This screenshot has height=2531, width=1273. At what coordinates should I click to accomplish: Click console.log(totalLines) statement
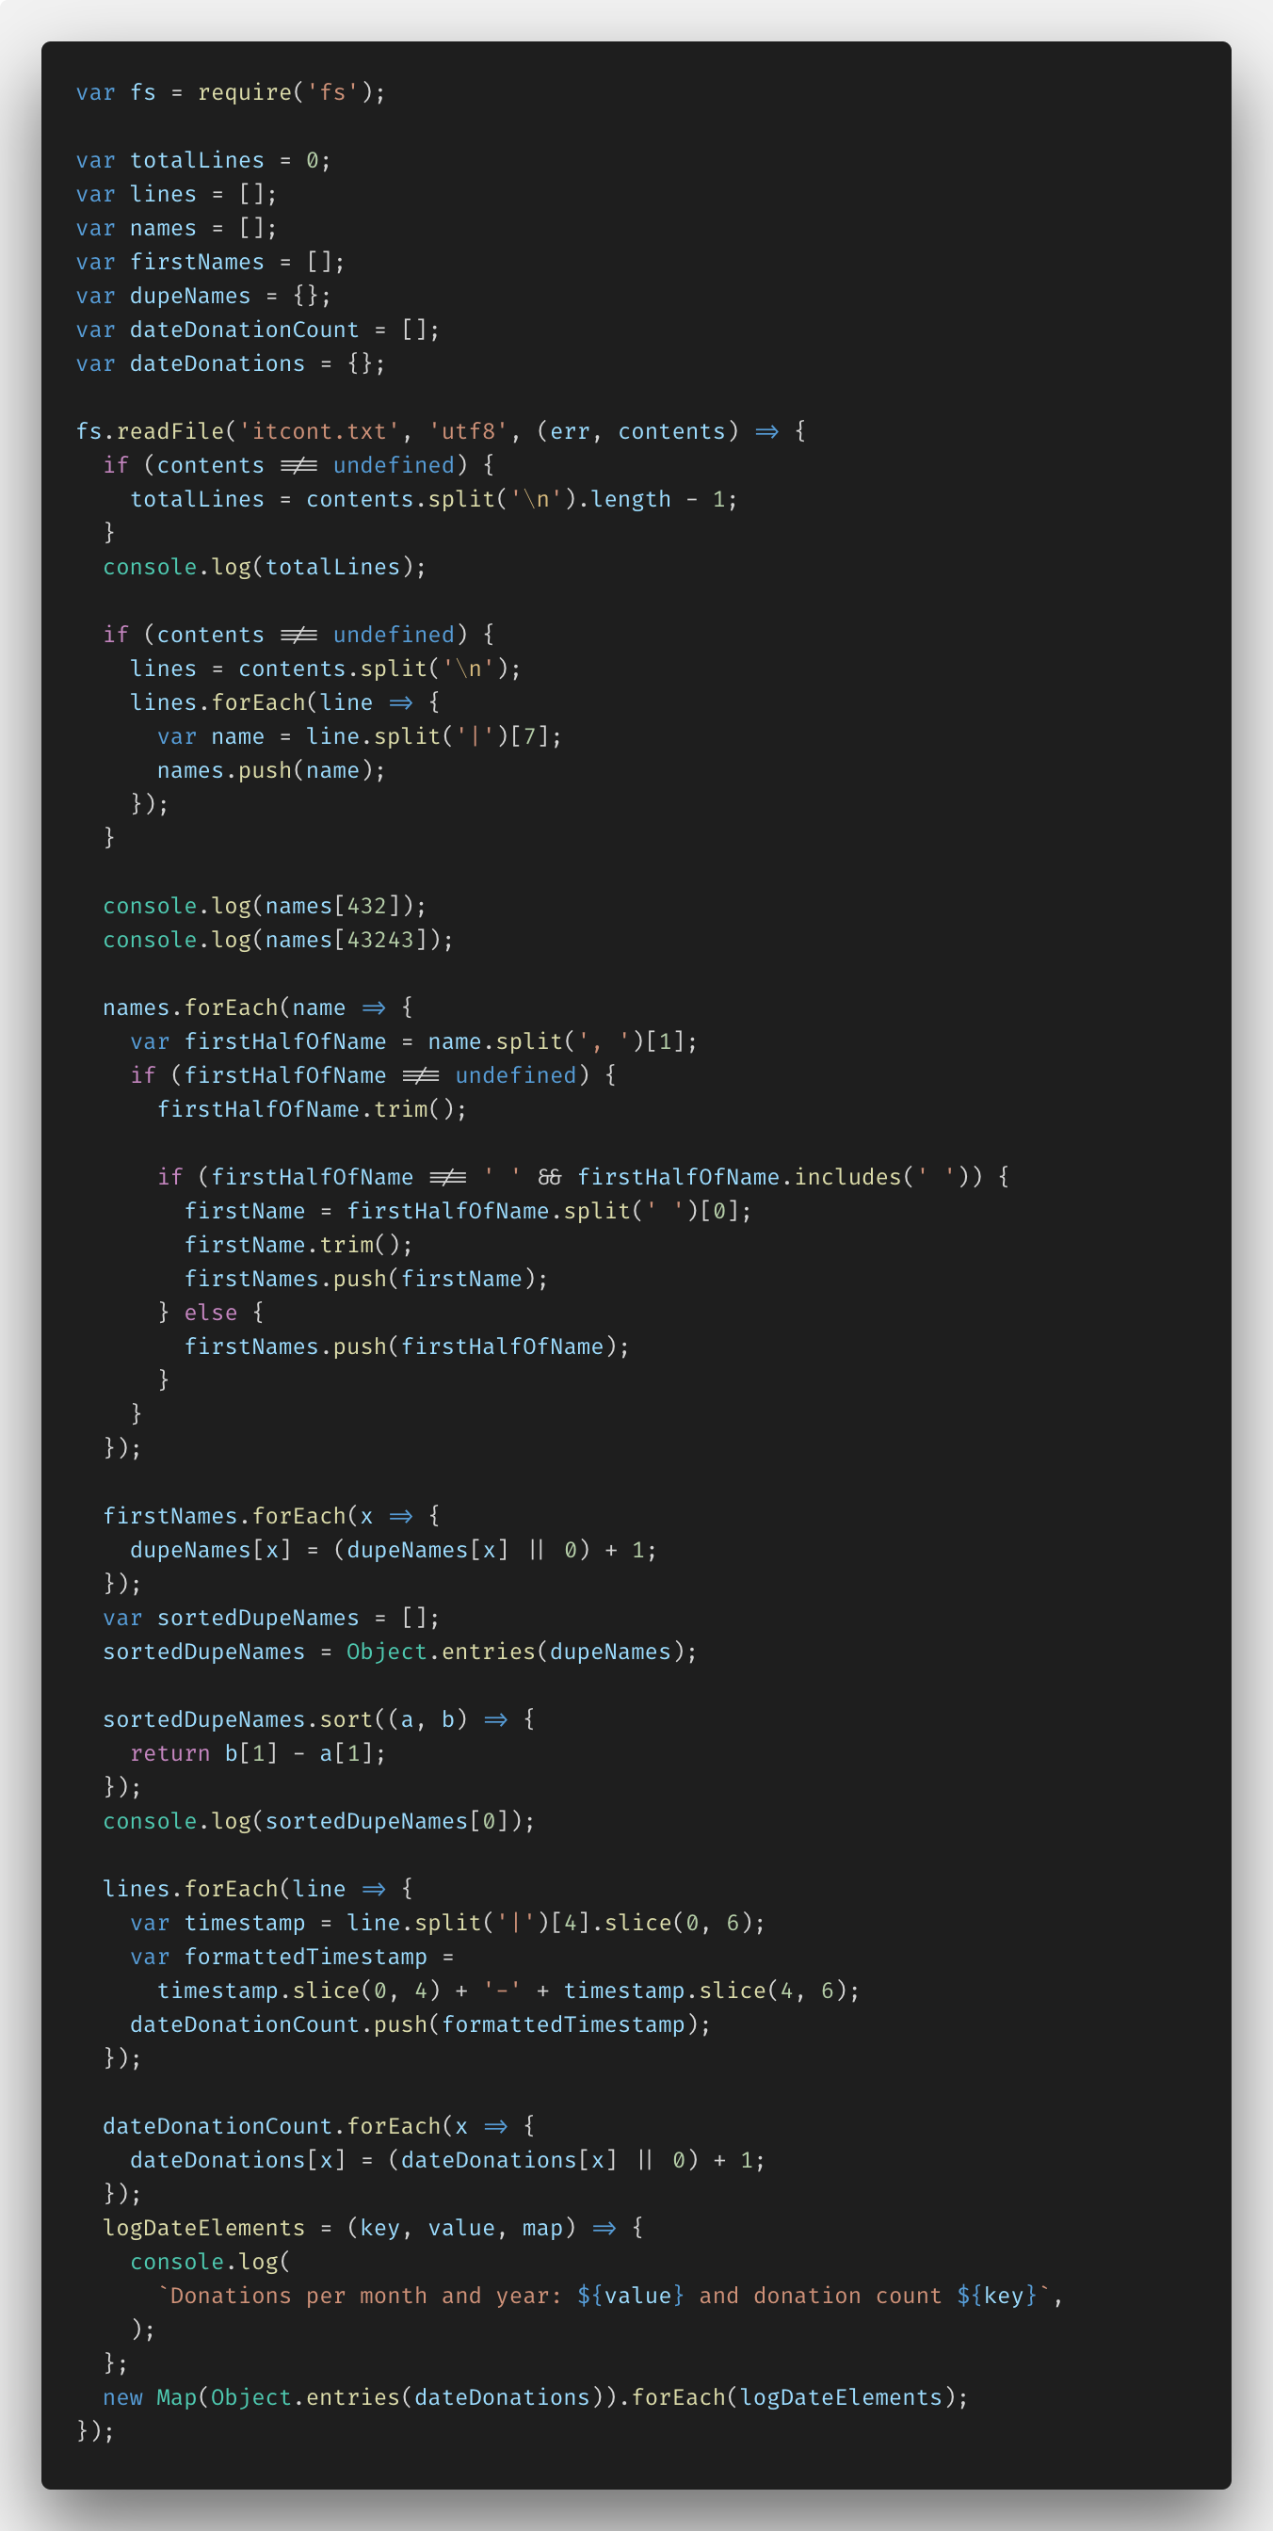[265, 567]
